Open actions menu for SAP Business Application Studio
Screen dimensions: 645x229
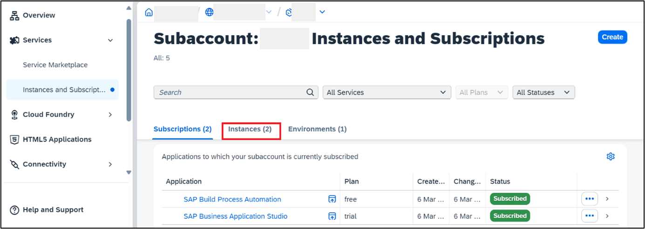590,216
